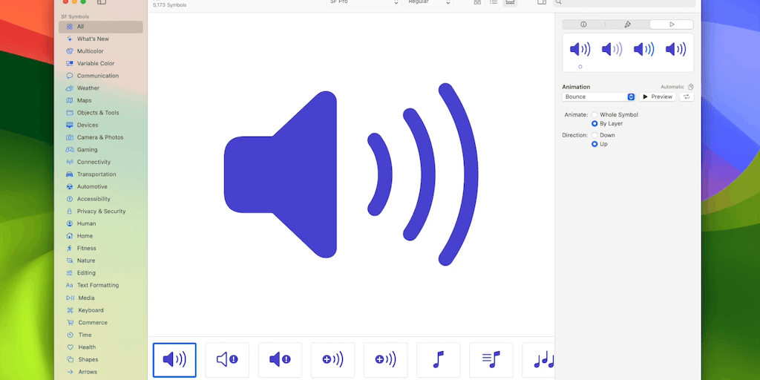The height and width of the screenshot is (380, 760).
Task: Click the Preview animation button
Action: [658, 97]
